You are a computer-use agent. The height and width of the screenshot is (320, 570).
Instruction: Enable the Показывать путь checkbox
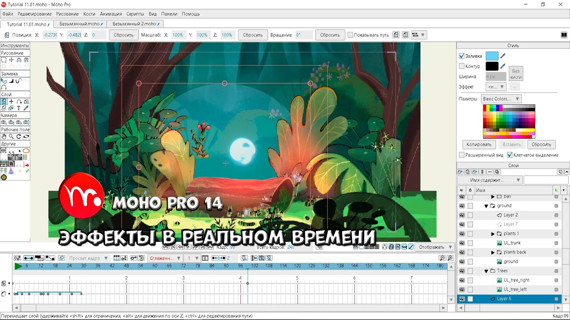(350, 35)
